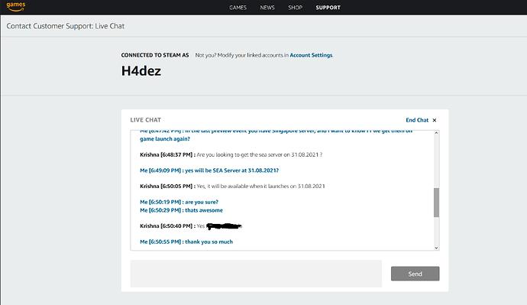Open the SHOP menu item
The height and width of the screenshot is (305, 527).
coord(295,8)
